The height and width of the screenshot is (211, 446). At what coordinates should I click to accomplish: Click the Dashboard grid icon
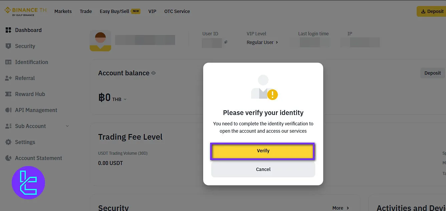[x=8, y=30]
